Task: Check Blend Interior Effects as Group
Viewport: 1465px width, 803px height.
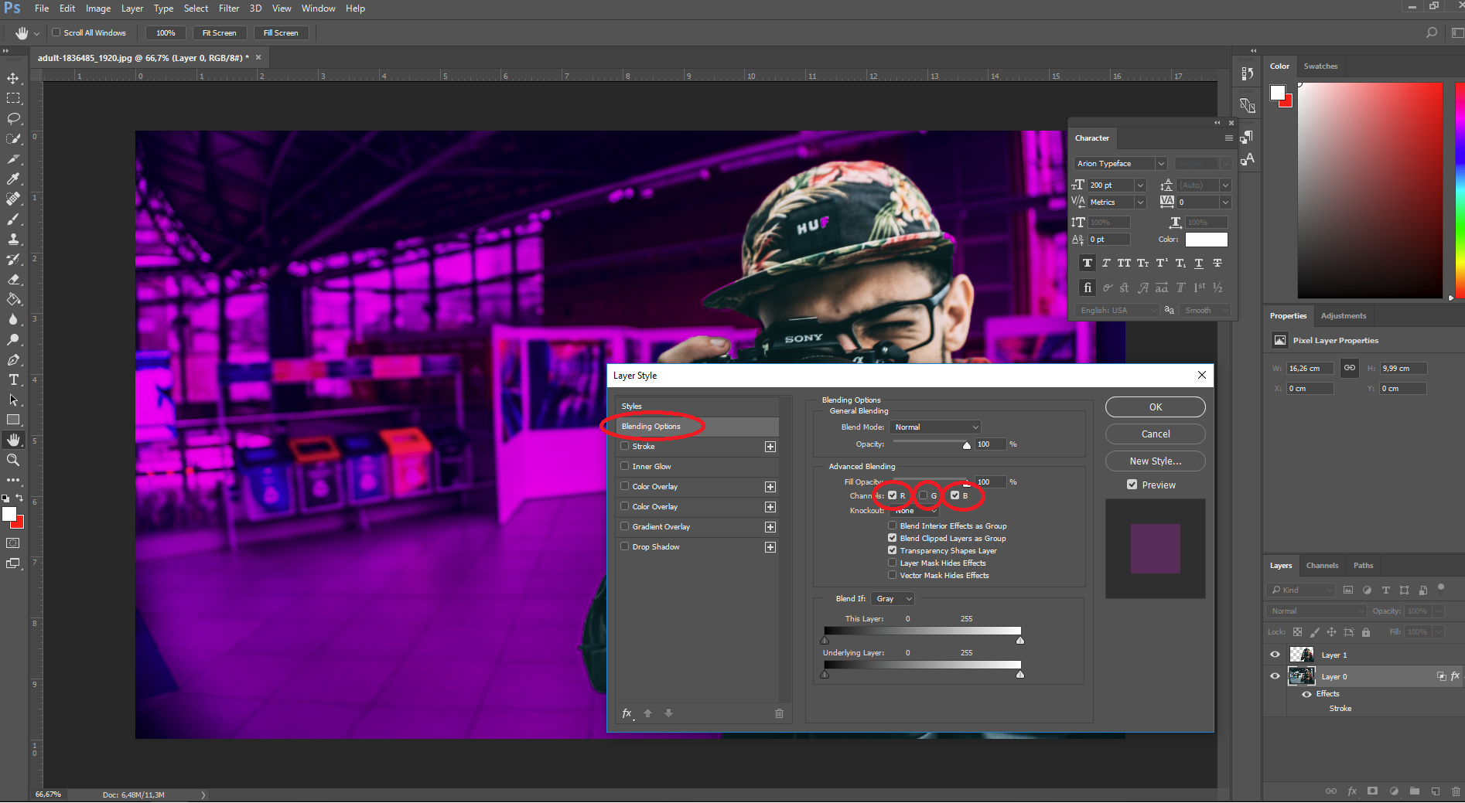Action: click(x=893, y=526)
